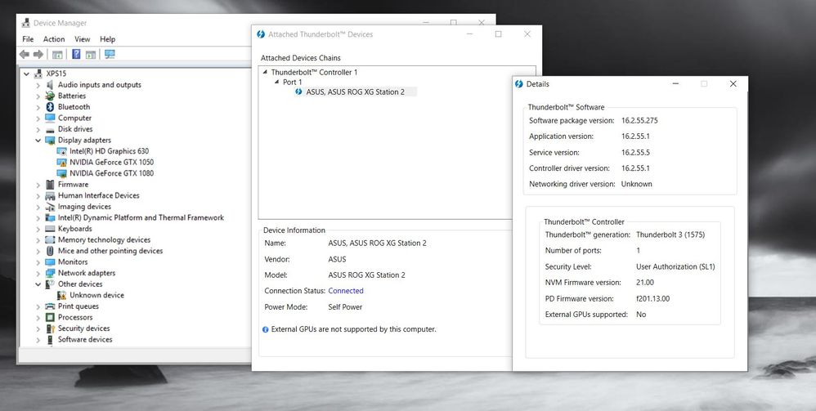816x411 pixels.
Task: Select the Batteries category icon
Action: (50, 96)
